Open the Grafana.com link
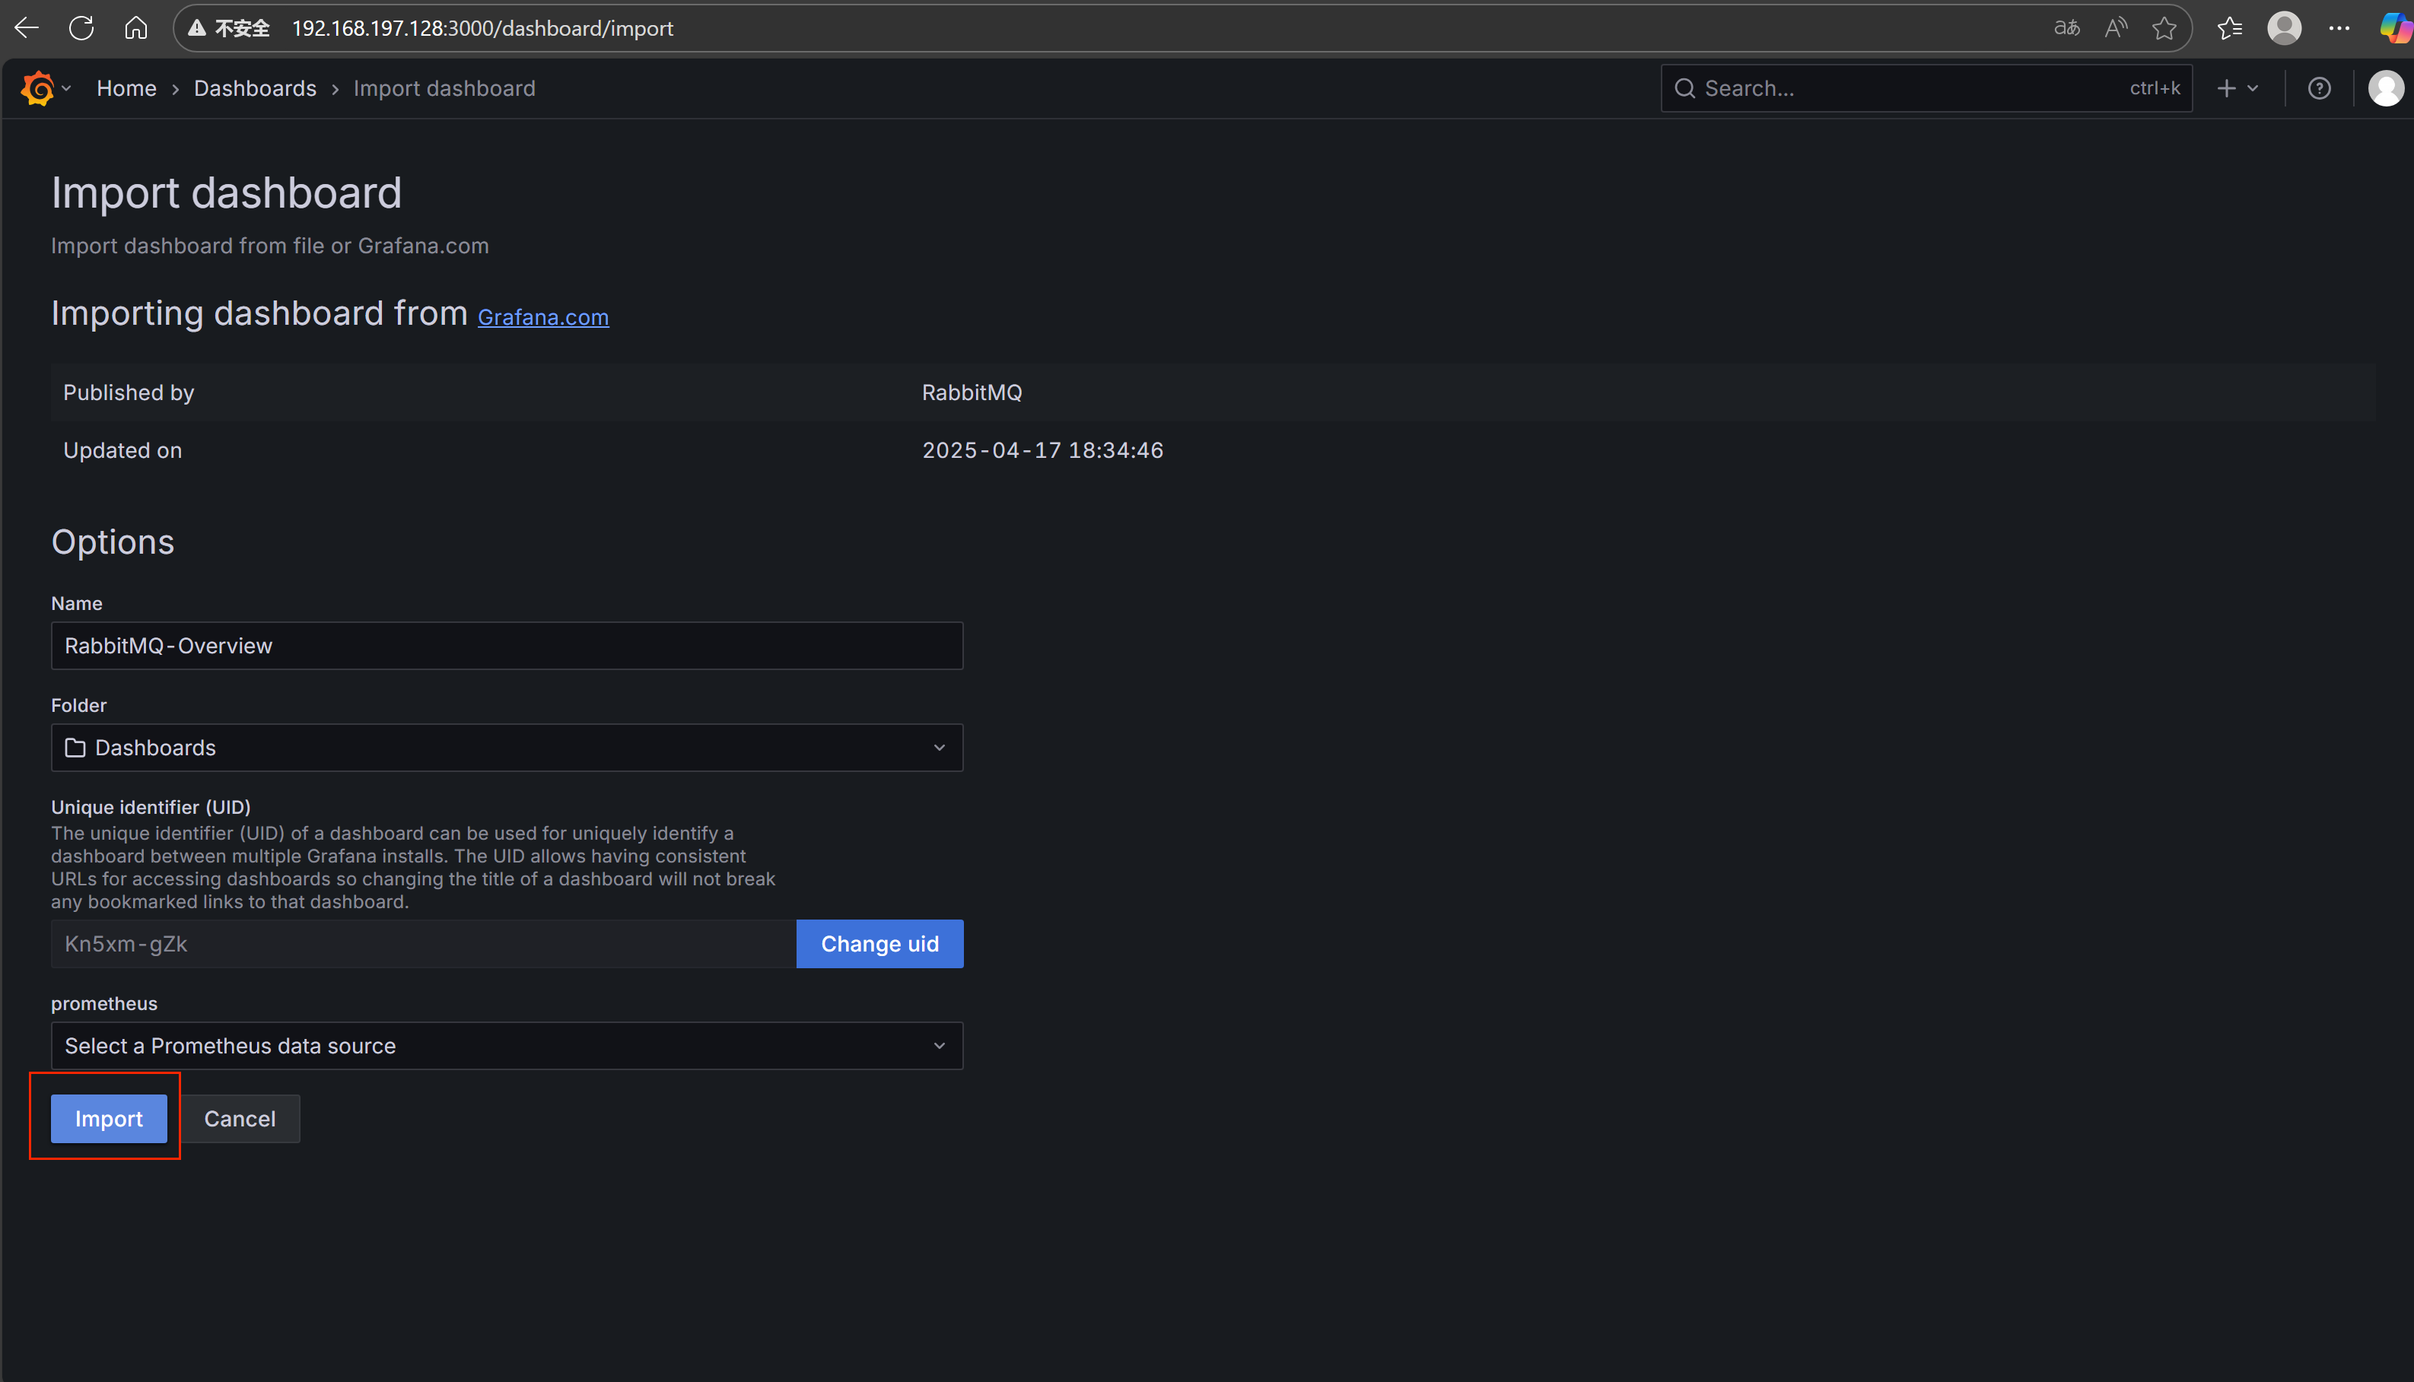This screenshot has width=2414, height=1382. pos(543,317)
